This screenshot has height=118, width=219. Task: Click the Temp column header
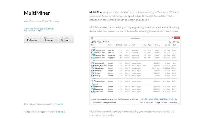click(144, 45)
